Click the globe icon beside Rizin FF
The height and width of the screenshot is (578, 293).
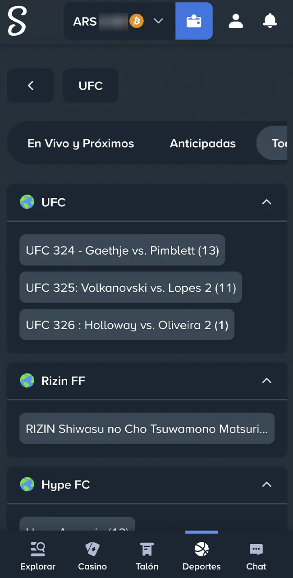click(x=27, y=381)
